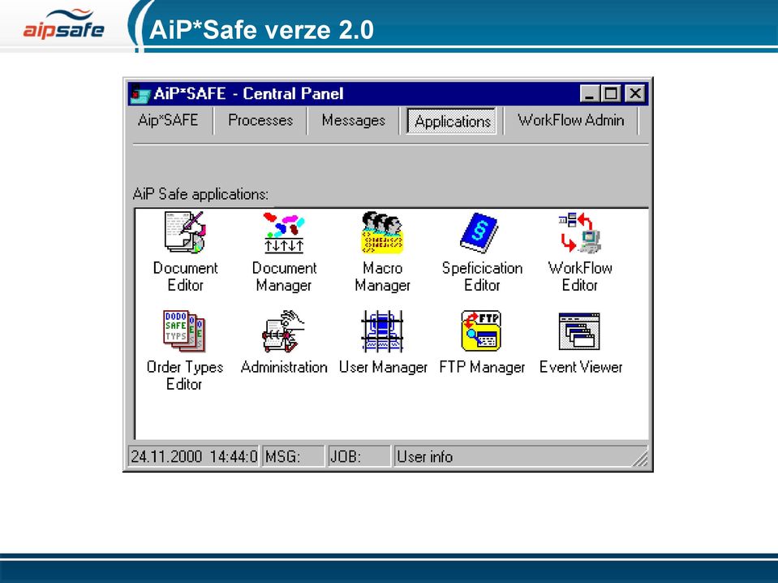Select the Applications tab
This screenshot has width=778, height=583.
coord(453,121)
